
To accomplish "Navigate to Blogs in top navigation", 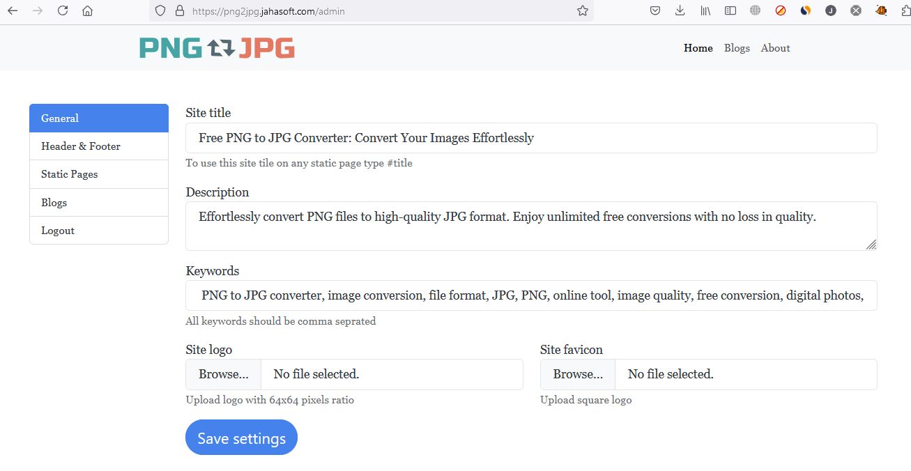I will click(x=737, y=48).
